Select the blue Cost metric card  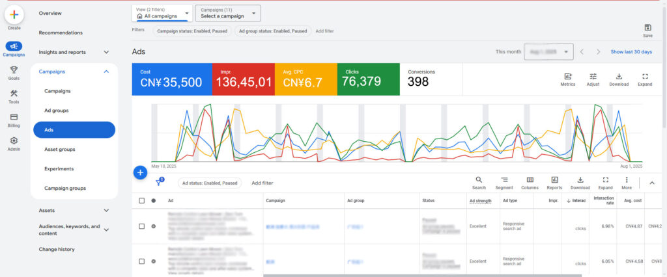[x=171, y=79]
